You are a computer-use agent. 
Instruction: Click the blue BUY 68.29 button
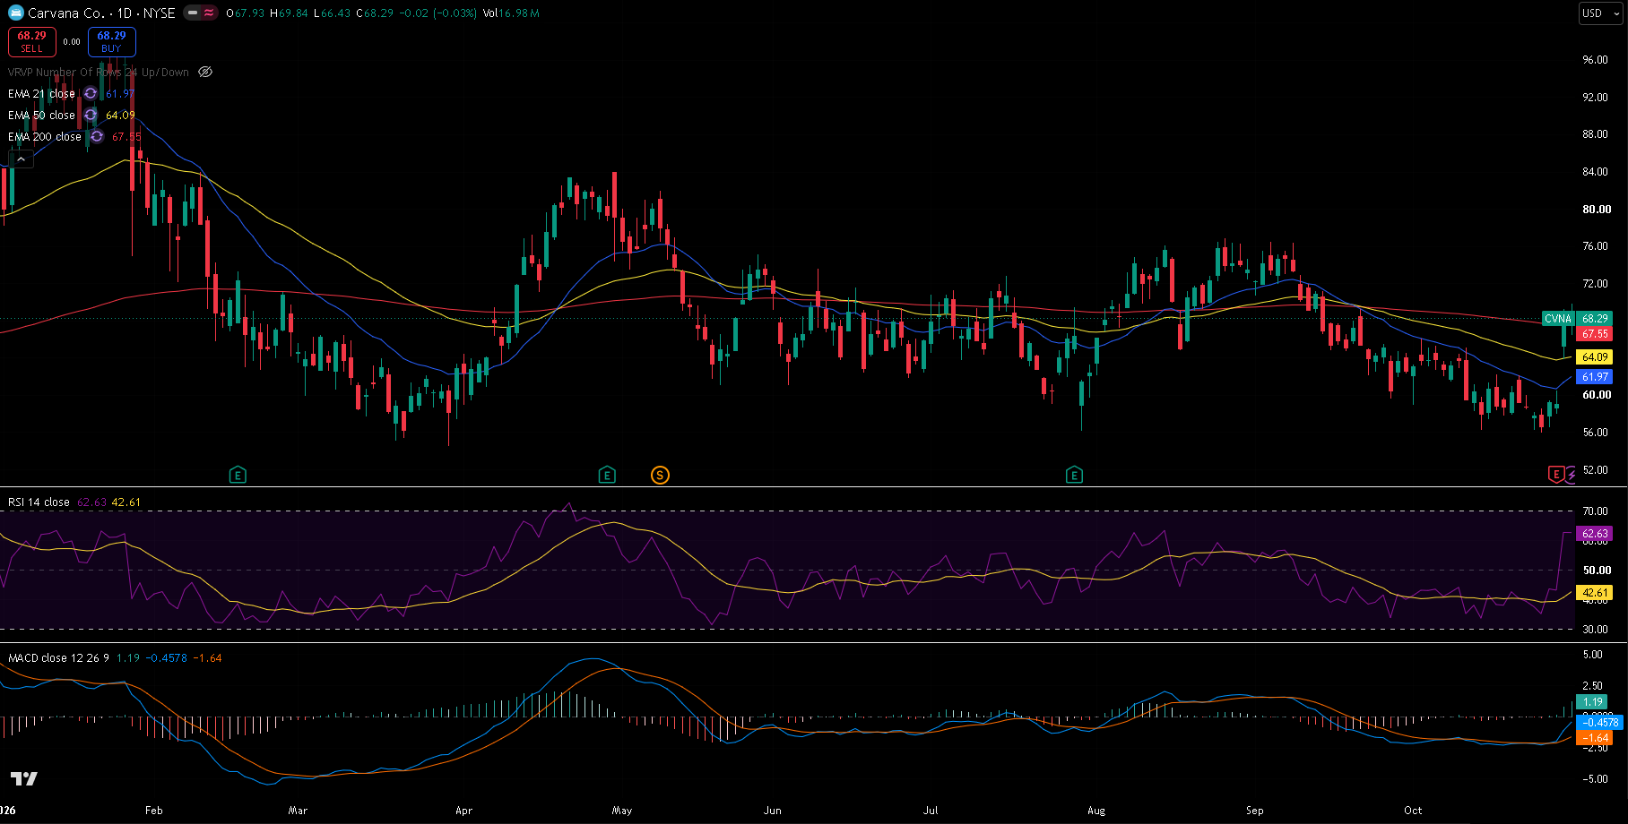tap(111, 42)
